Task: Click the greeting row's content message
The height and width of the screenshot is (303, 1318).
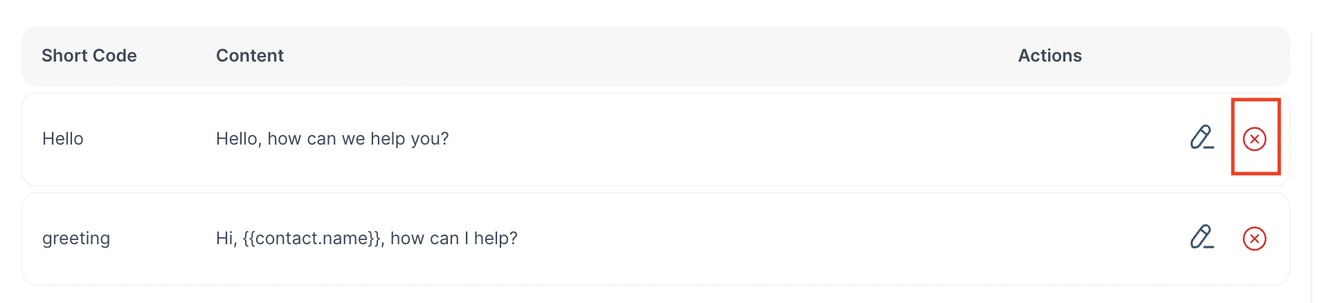Action: point(367,239)
